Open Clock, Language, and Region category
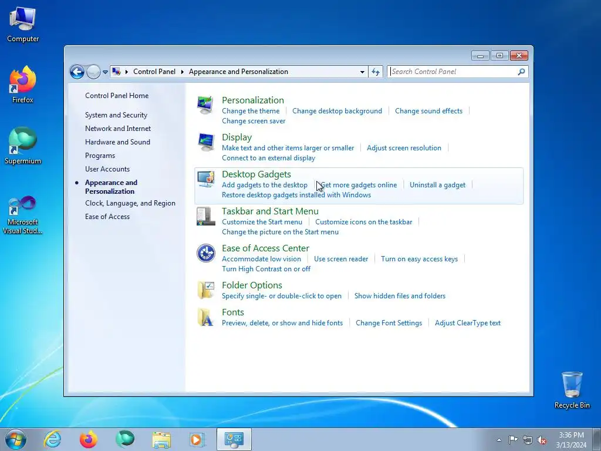Viewport: 601px width, 451px height. click(x=130, y=203)
